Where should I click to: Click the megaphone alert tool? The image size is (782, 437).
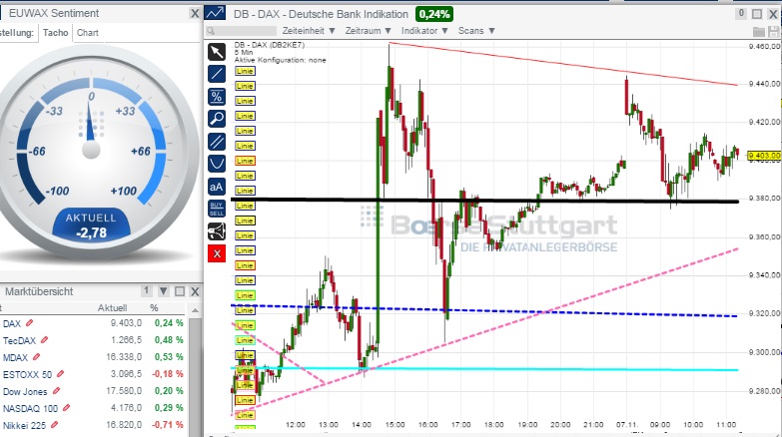[217, 231]
